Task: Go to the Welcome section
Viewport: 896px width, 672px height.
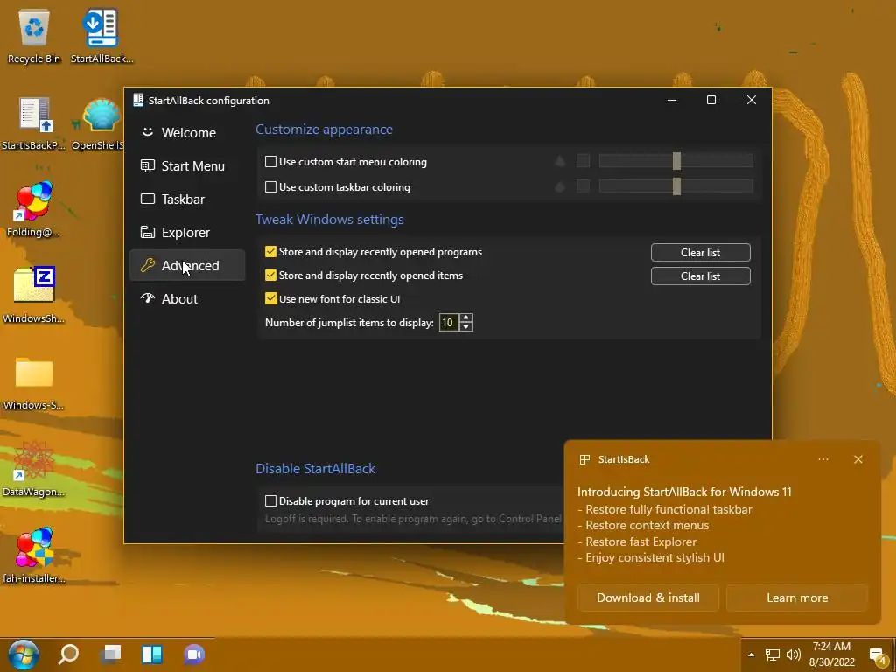Action: point(187,133)
